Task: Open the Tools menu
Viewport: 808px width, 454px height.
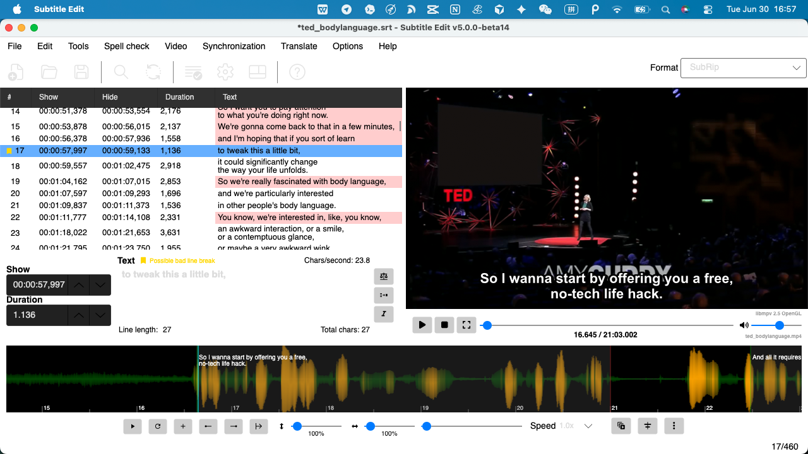Action: click(x=78, y=46)
